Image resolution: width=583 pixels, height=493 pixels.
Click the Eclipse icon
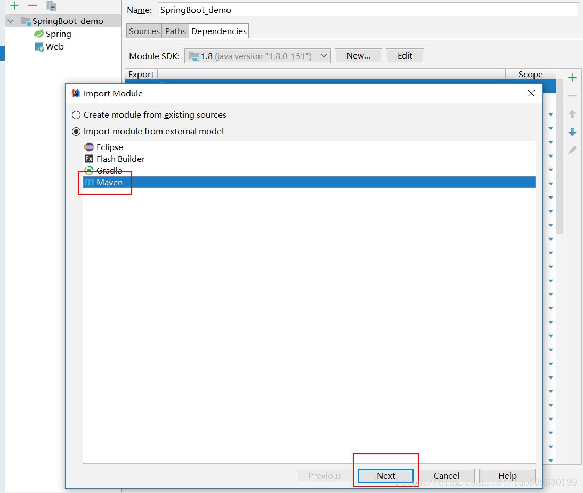89,147
